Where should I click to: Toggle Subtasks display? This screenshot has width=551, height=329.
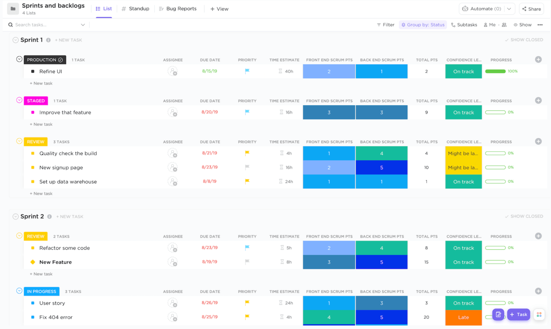(464, 25)
